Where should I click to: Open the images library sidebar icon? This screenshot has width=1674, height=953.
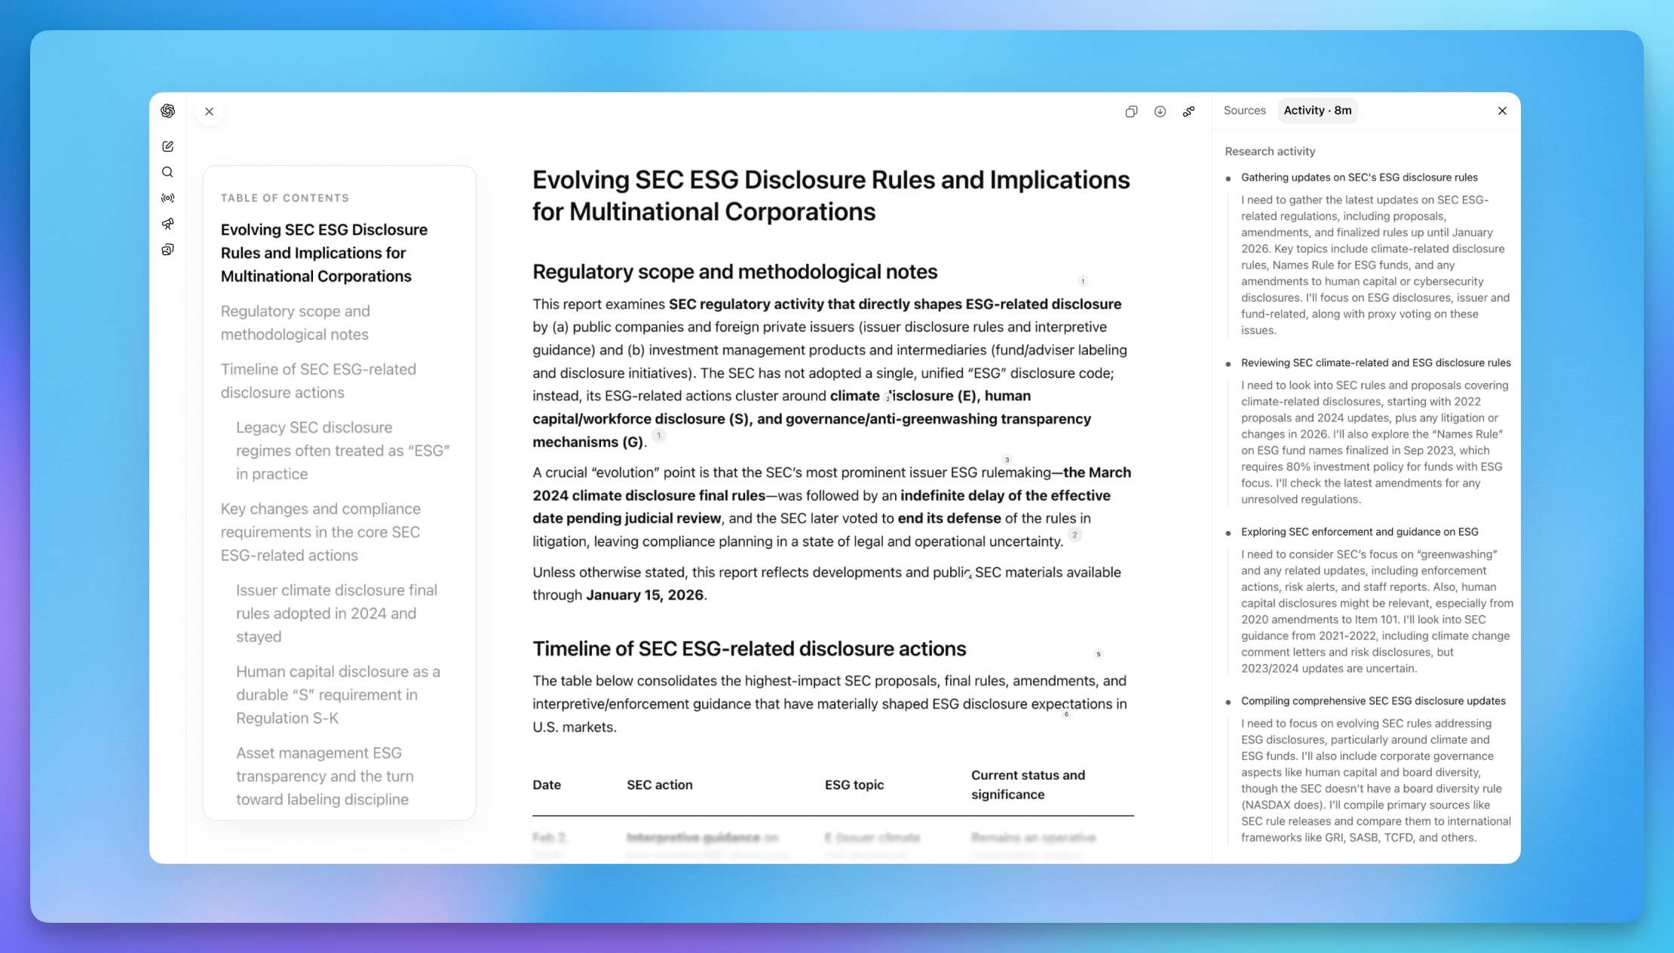pyautogui.click(x=167, y=250)
